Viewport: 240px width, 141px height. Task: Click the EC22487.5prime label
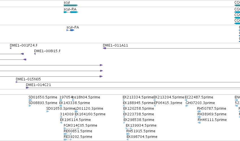click(x=199, y=97)
